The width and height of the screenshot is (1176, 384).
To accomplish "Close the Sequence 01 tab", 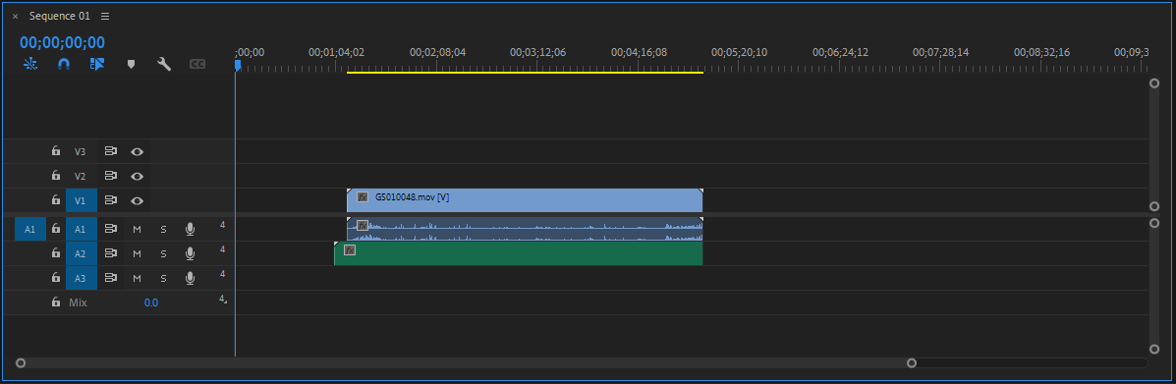I will point(15,16).
